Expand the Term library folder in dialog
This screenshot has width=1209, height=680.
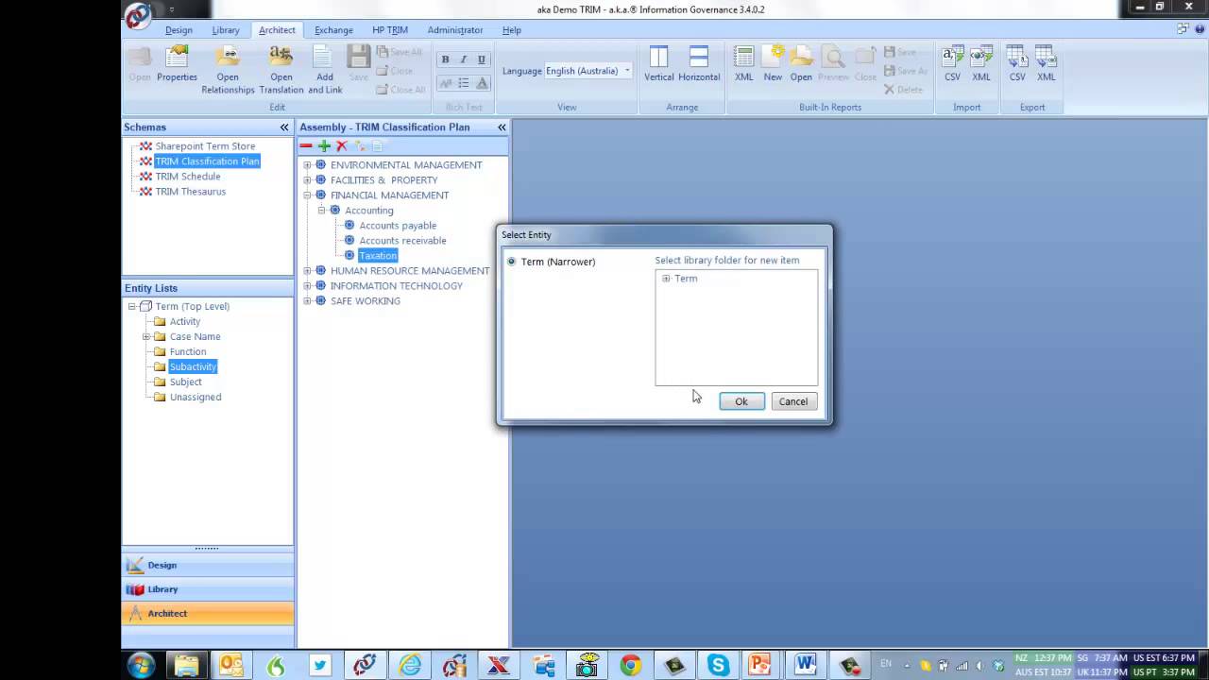pos(666,279)
